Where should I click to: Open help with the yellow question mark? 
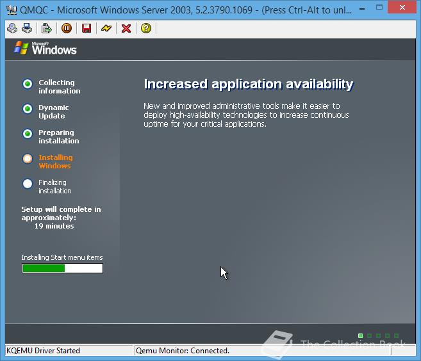click(146, 28)
